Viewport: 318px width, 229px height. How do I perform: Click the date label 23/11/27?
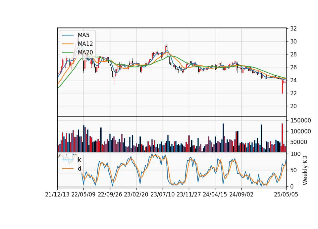(x=188, y=194)
